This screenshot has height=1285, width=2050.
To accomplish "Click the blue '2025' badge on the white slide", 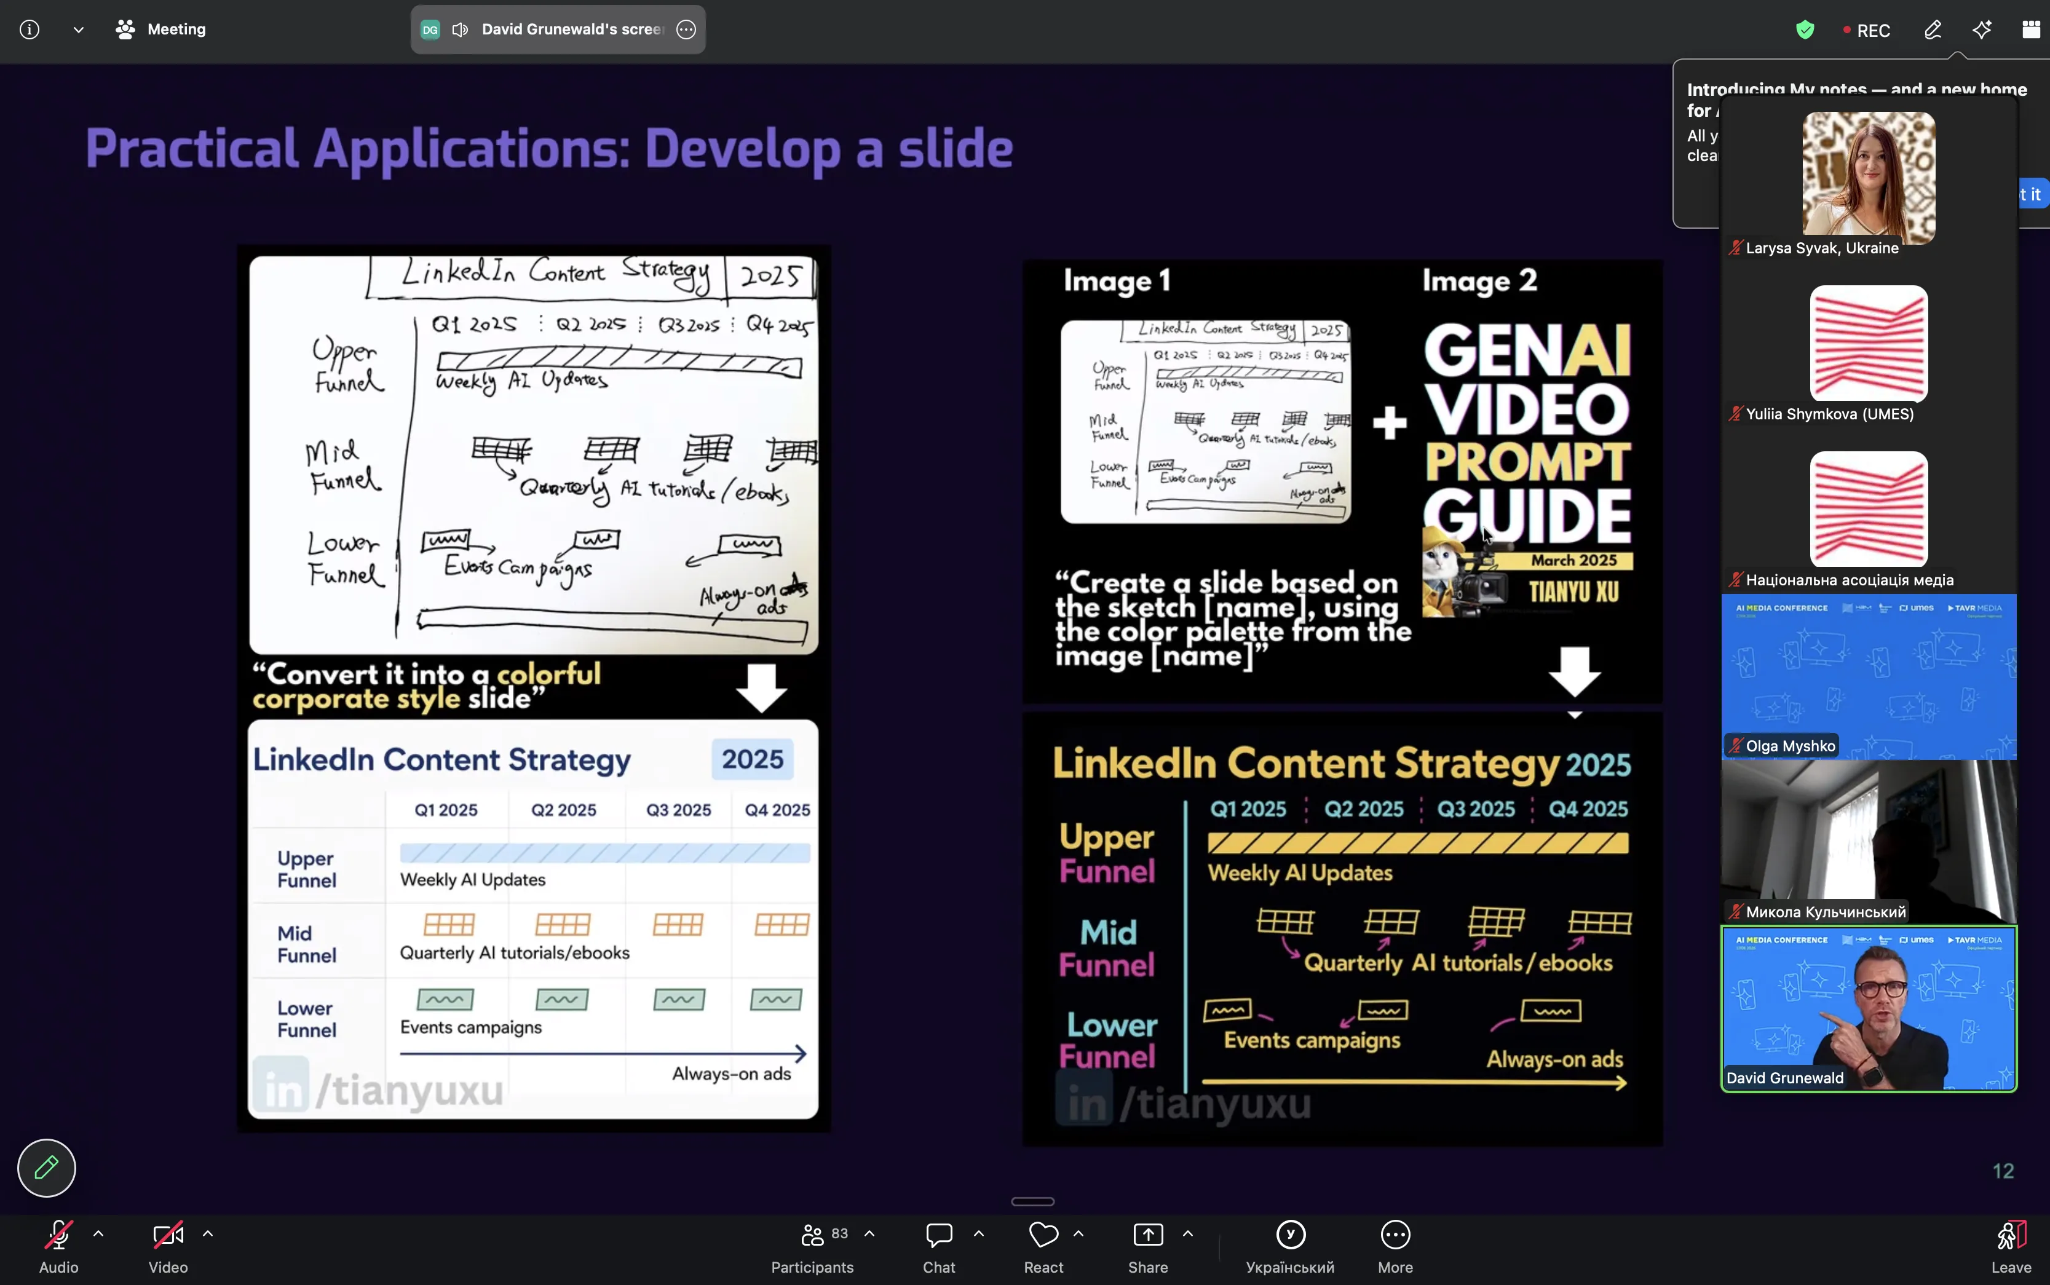I will (752, 759).
